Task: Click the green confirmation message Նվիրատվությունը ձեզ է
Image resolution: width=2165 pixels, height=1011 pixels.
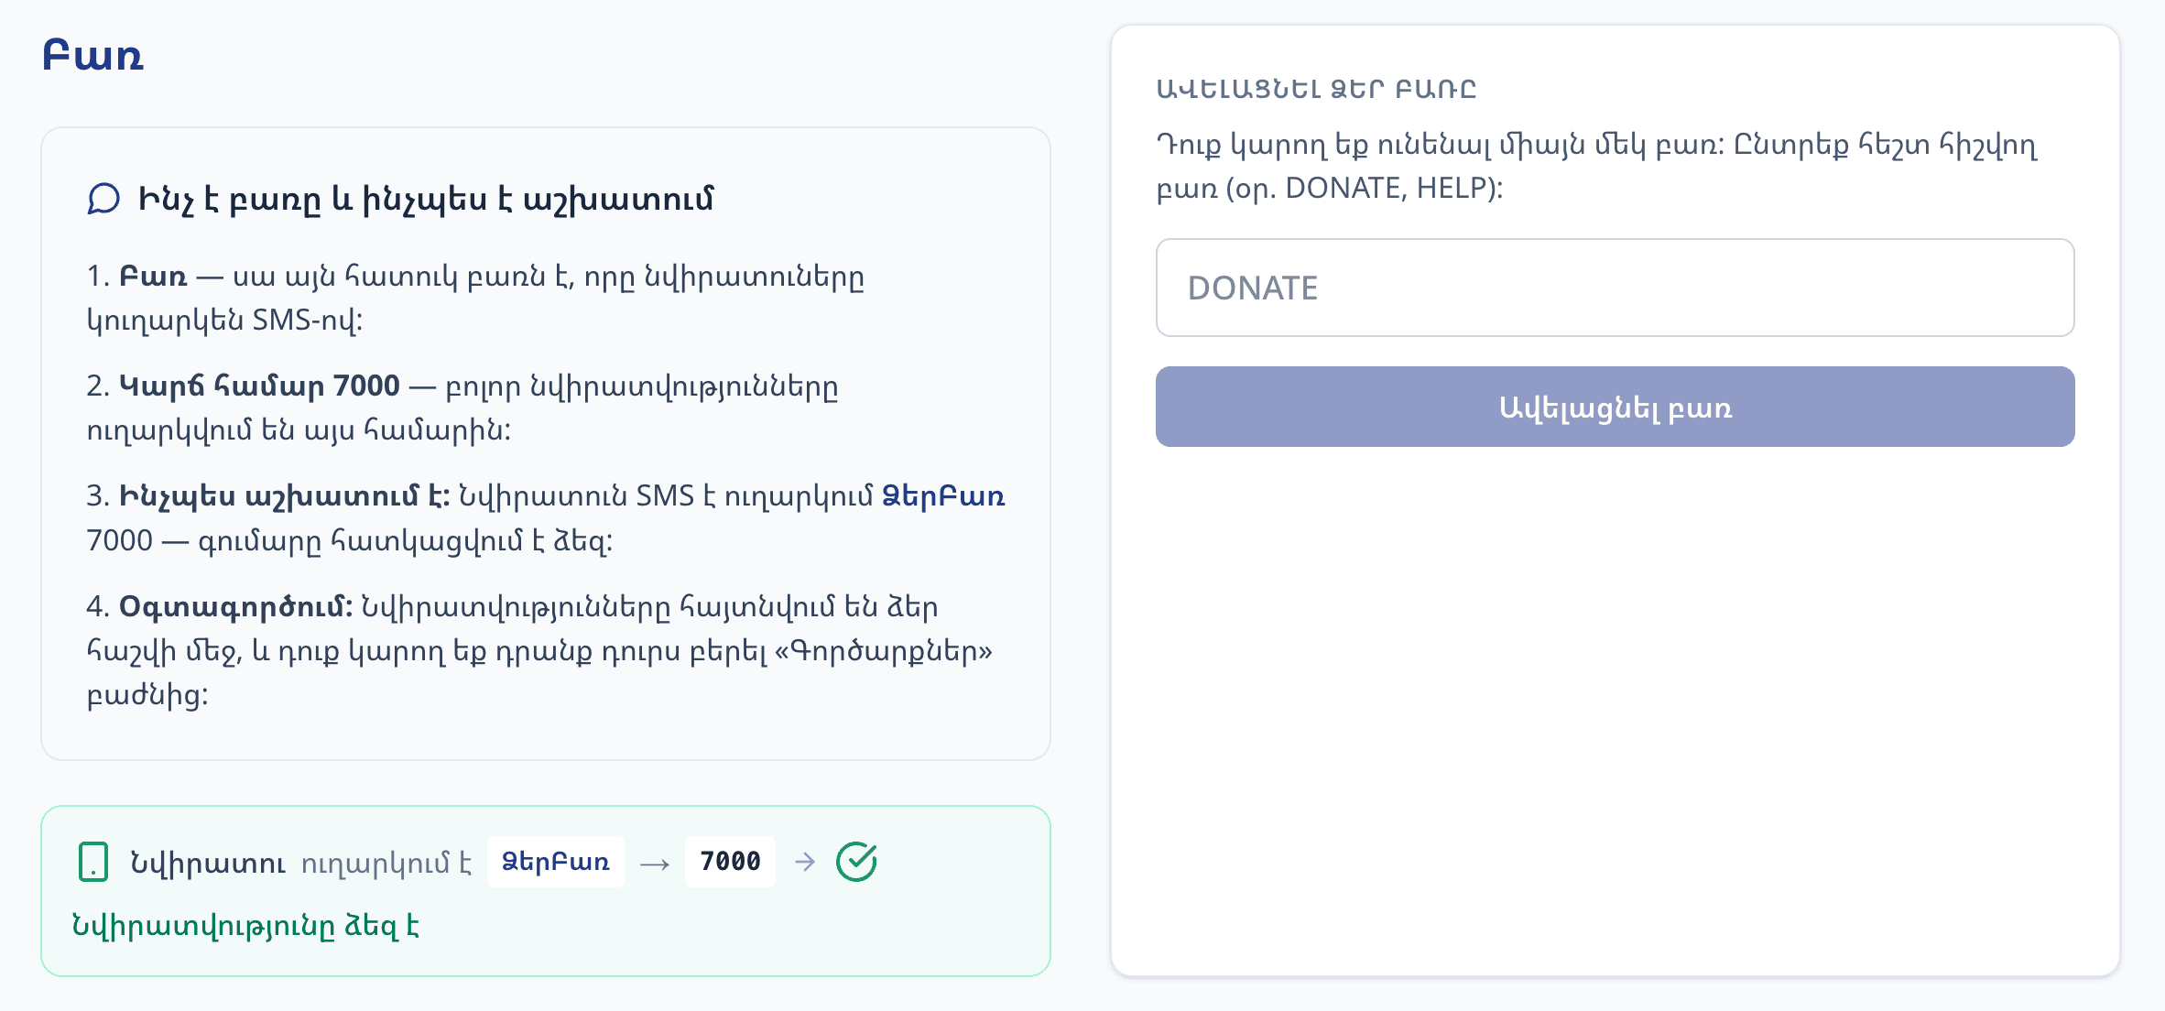Action: (245, 926)
